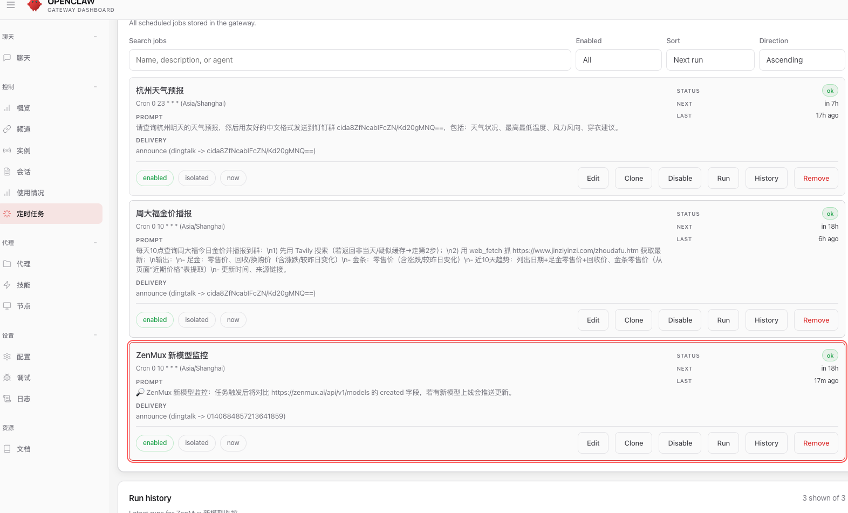Open 聊天 page in sidebar

tap(51, 58)
